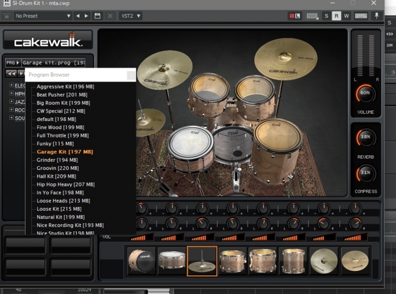Choose Grinder [194 MB] kit
Screen dimensions: 396x294
(57, 160)
